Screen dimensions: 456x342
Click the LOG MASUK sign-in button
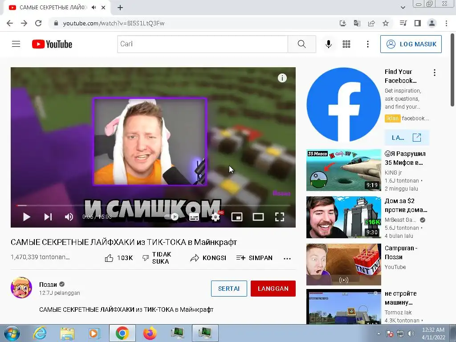(x=411, y=44)
